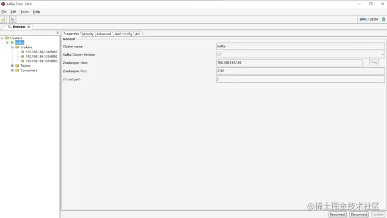Click the Disconnect button
The height and width of the screenshot is (218, 387).
[359, 215]
